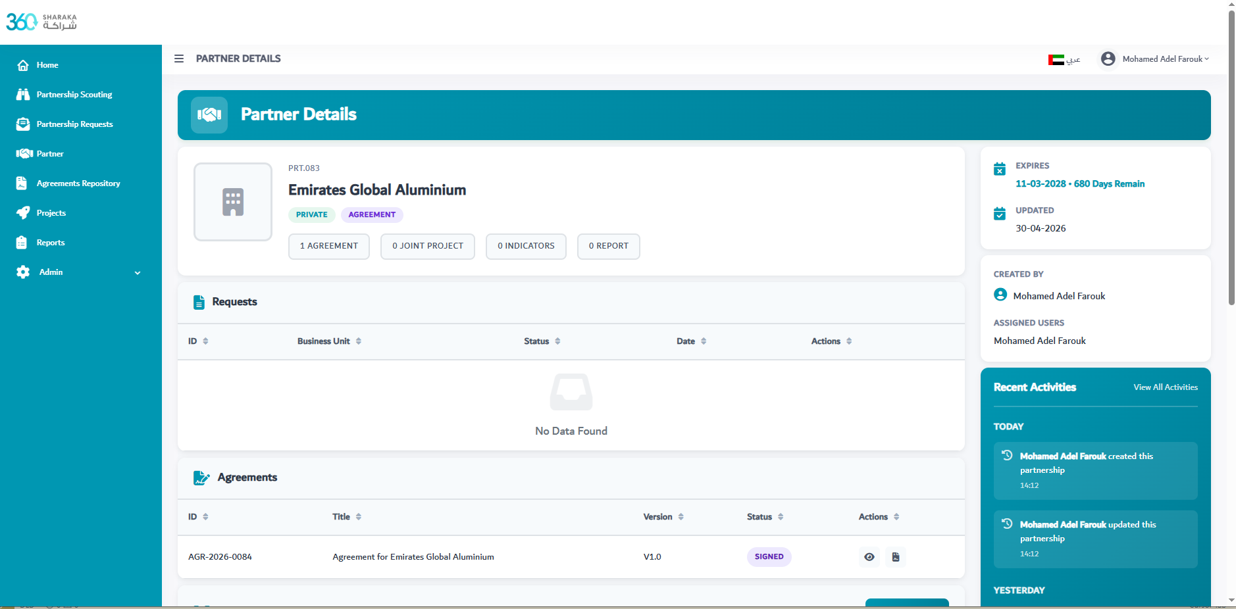Click the Arabic language label
Image resolution: width=1236 pixels, height=609 pixels.
coord(1073,60)
